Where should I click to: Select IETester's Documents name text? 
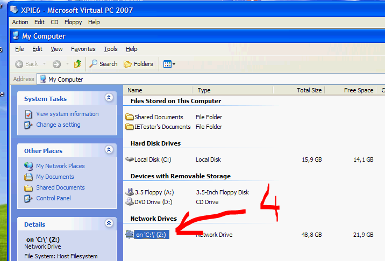coord(162,127)
